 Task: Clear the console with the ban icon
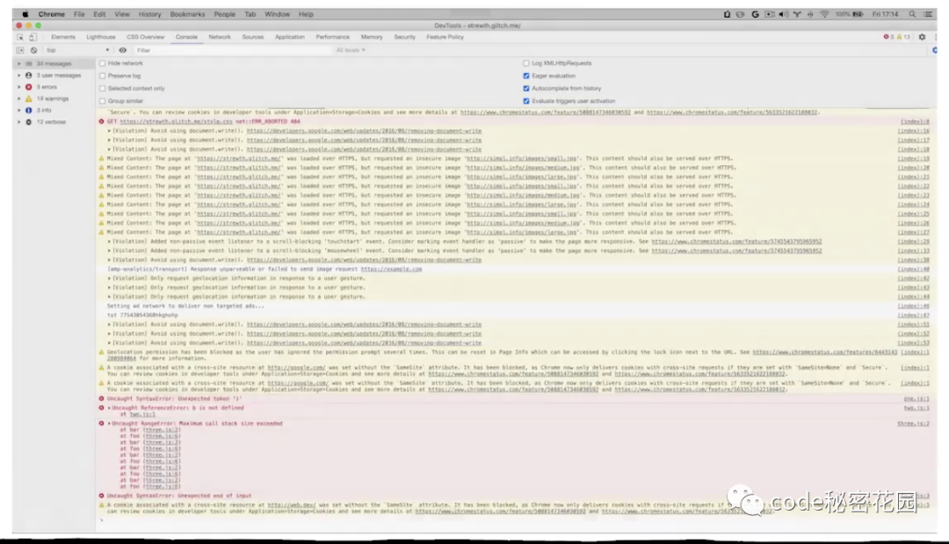click(34, 50)
